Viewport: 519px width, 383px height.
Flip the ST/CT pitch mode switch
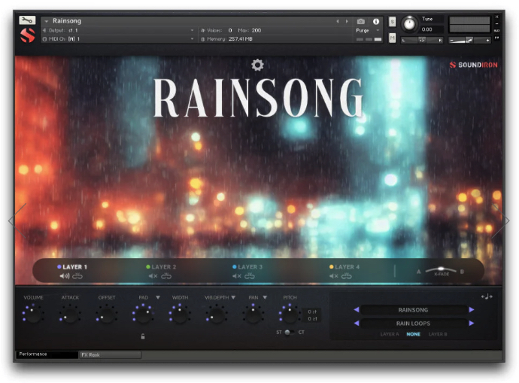click(x=290, y=333)
